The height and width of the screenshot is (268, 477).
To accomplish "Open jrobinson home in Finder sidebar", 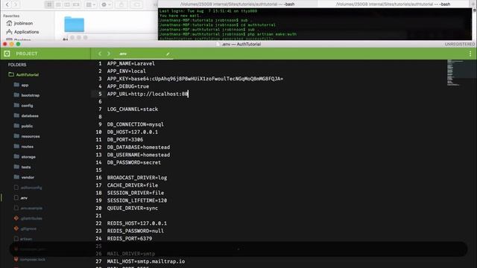I will tap(19, 23).
